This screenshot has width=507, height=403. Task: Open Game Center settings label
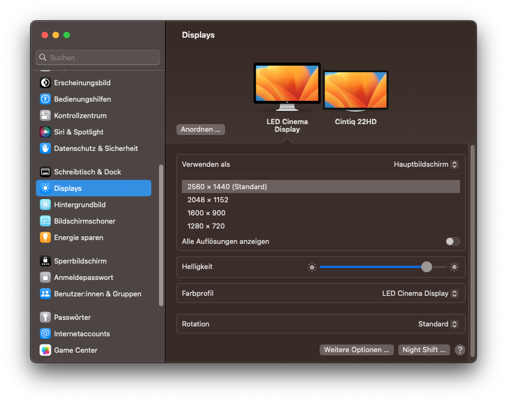click(75, 351)
